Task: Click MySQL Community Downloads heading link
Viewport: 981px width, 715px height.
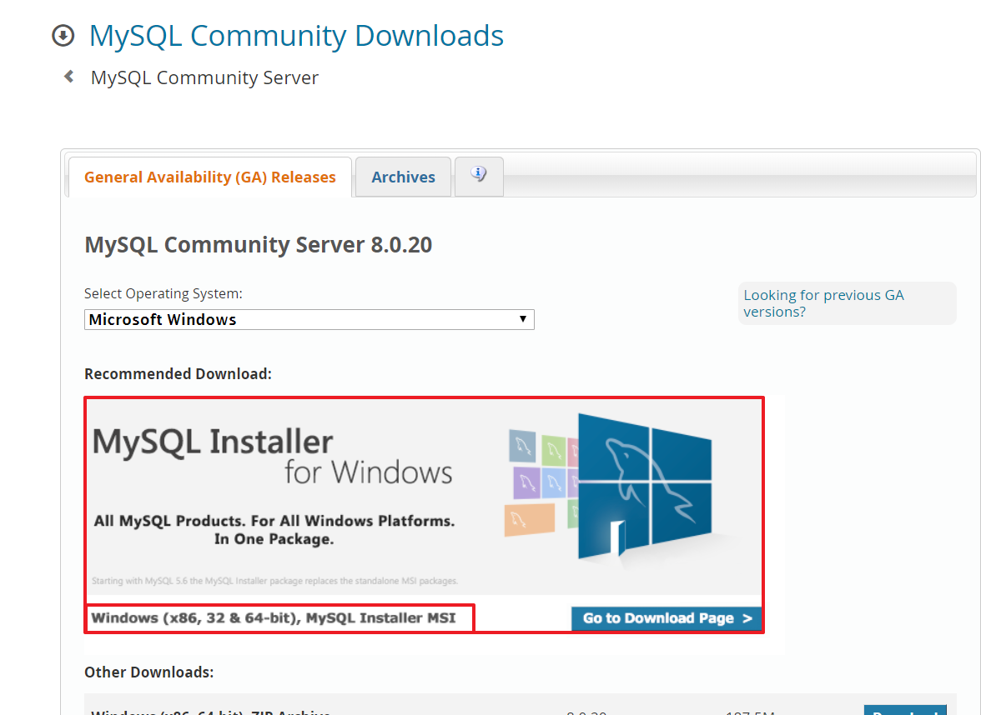Action: click(x=296, y=36)
